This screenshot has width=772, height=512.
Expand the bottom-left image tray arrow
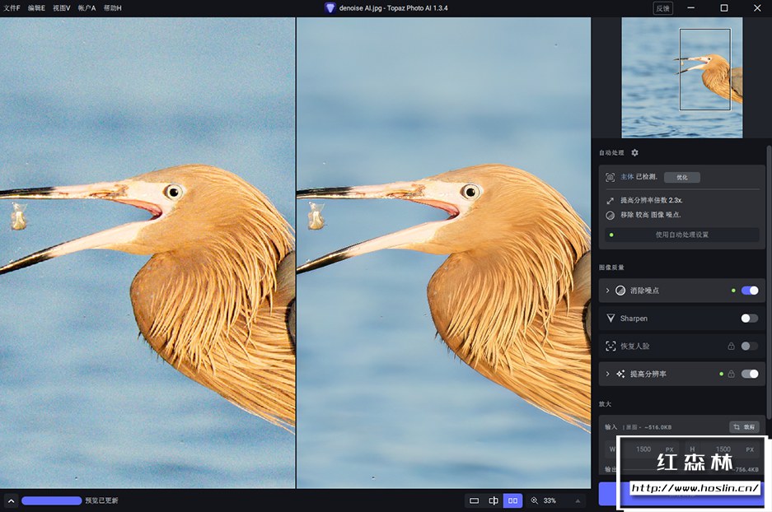11,500
